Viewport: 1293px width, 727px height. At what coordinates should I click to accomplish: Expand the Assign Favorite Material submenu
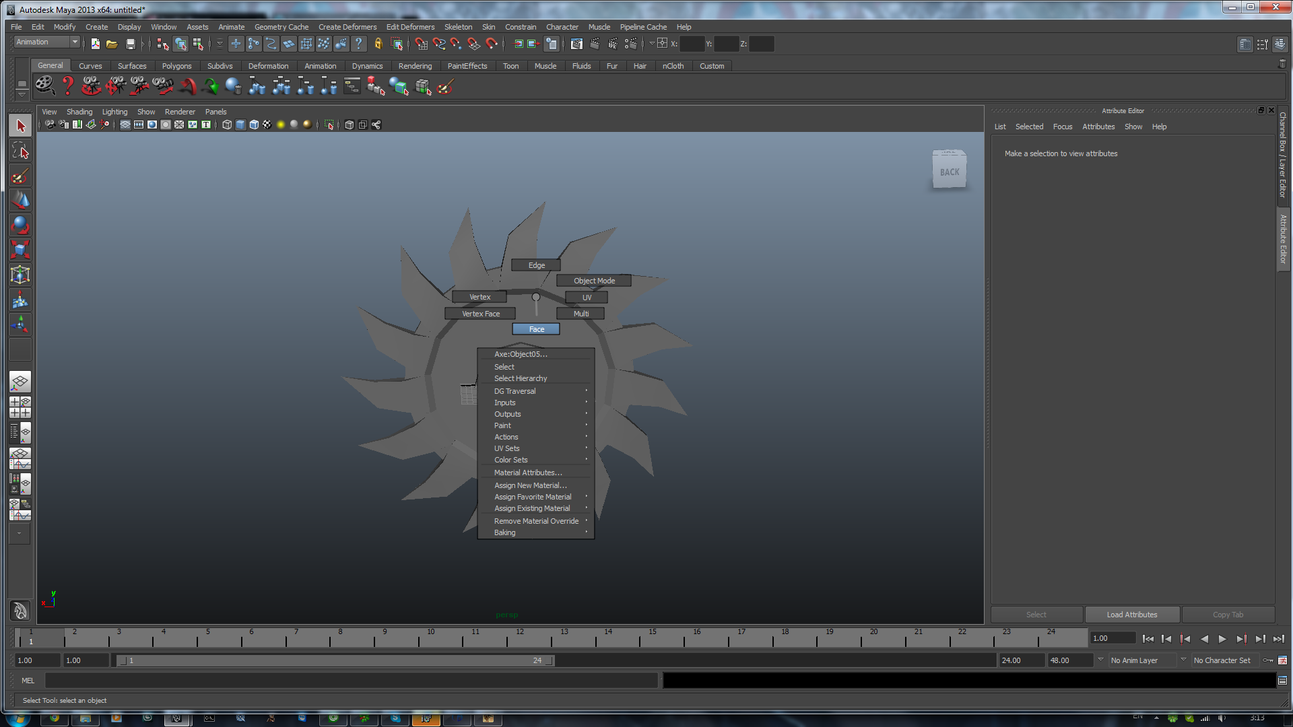tap(536, 497)
